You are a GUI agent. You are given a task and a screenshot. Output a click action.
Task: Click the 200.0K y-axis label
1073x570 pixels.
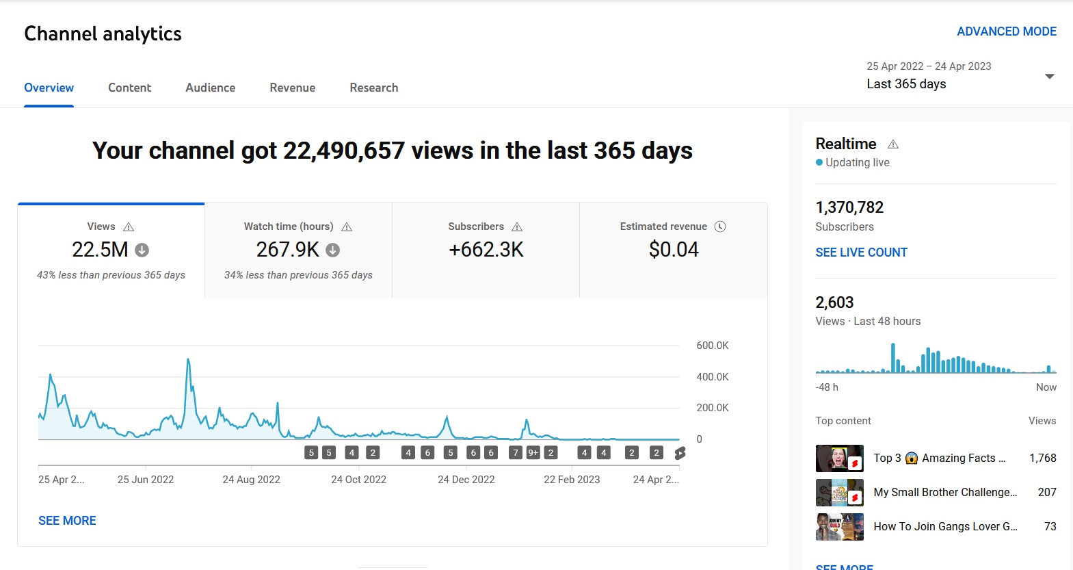[x=713, y=408]
